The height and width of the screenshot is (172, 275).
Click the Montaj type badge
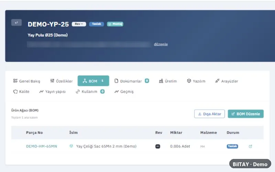(115, 24)
